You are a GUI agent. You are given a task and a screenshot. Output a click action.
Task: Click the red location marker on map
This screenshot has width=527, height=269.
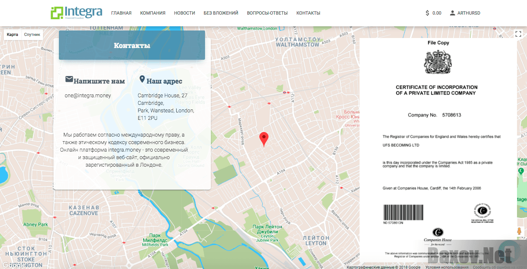point(263,139)
